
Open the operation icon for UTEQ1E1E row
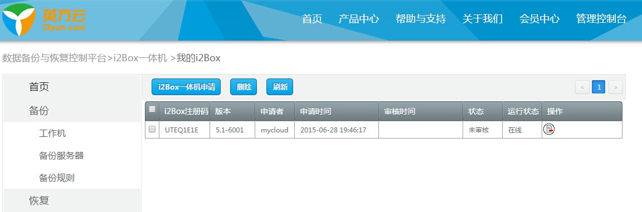pos(548,130)
